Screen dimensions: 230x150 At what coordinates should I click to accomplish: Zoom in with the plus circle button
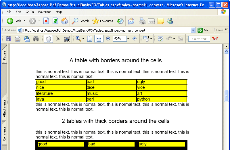point(134,39)
